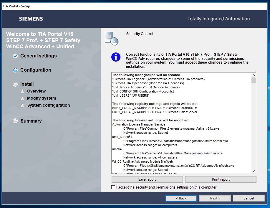Click the Security Control installer disc icon
This screenshot has width=270, height=208.
(111, 38)
